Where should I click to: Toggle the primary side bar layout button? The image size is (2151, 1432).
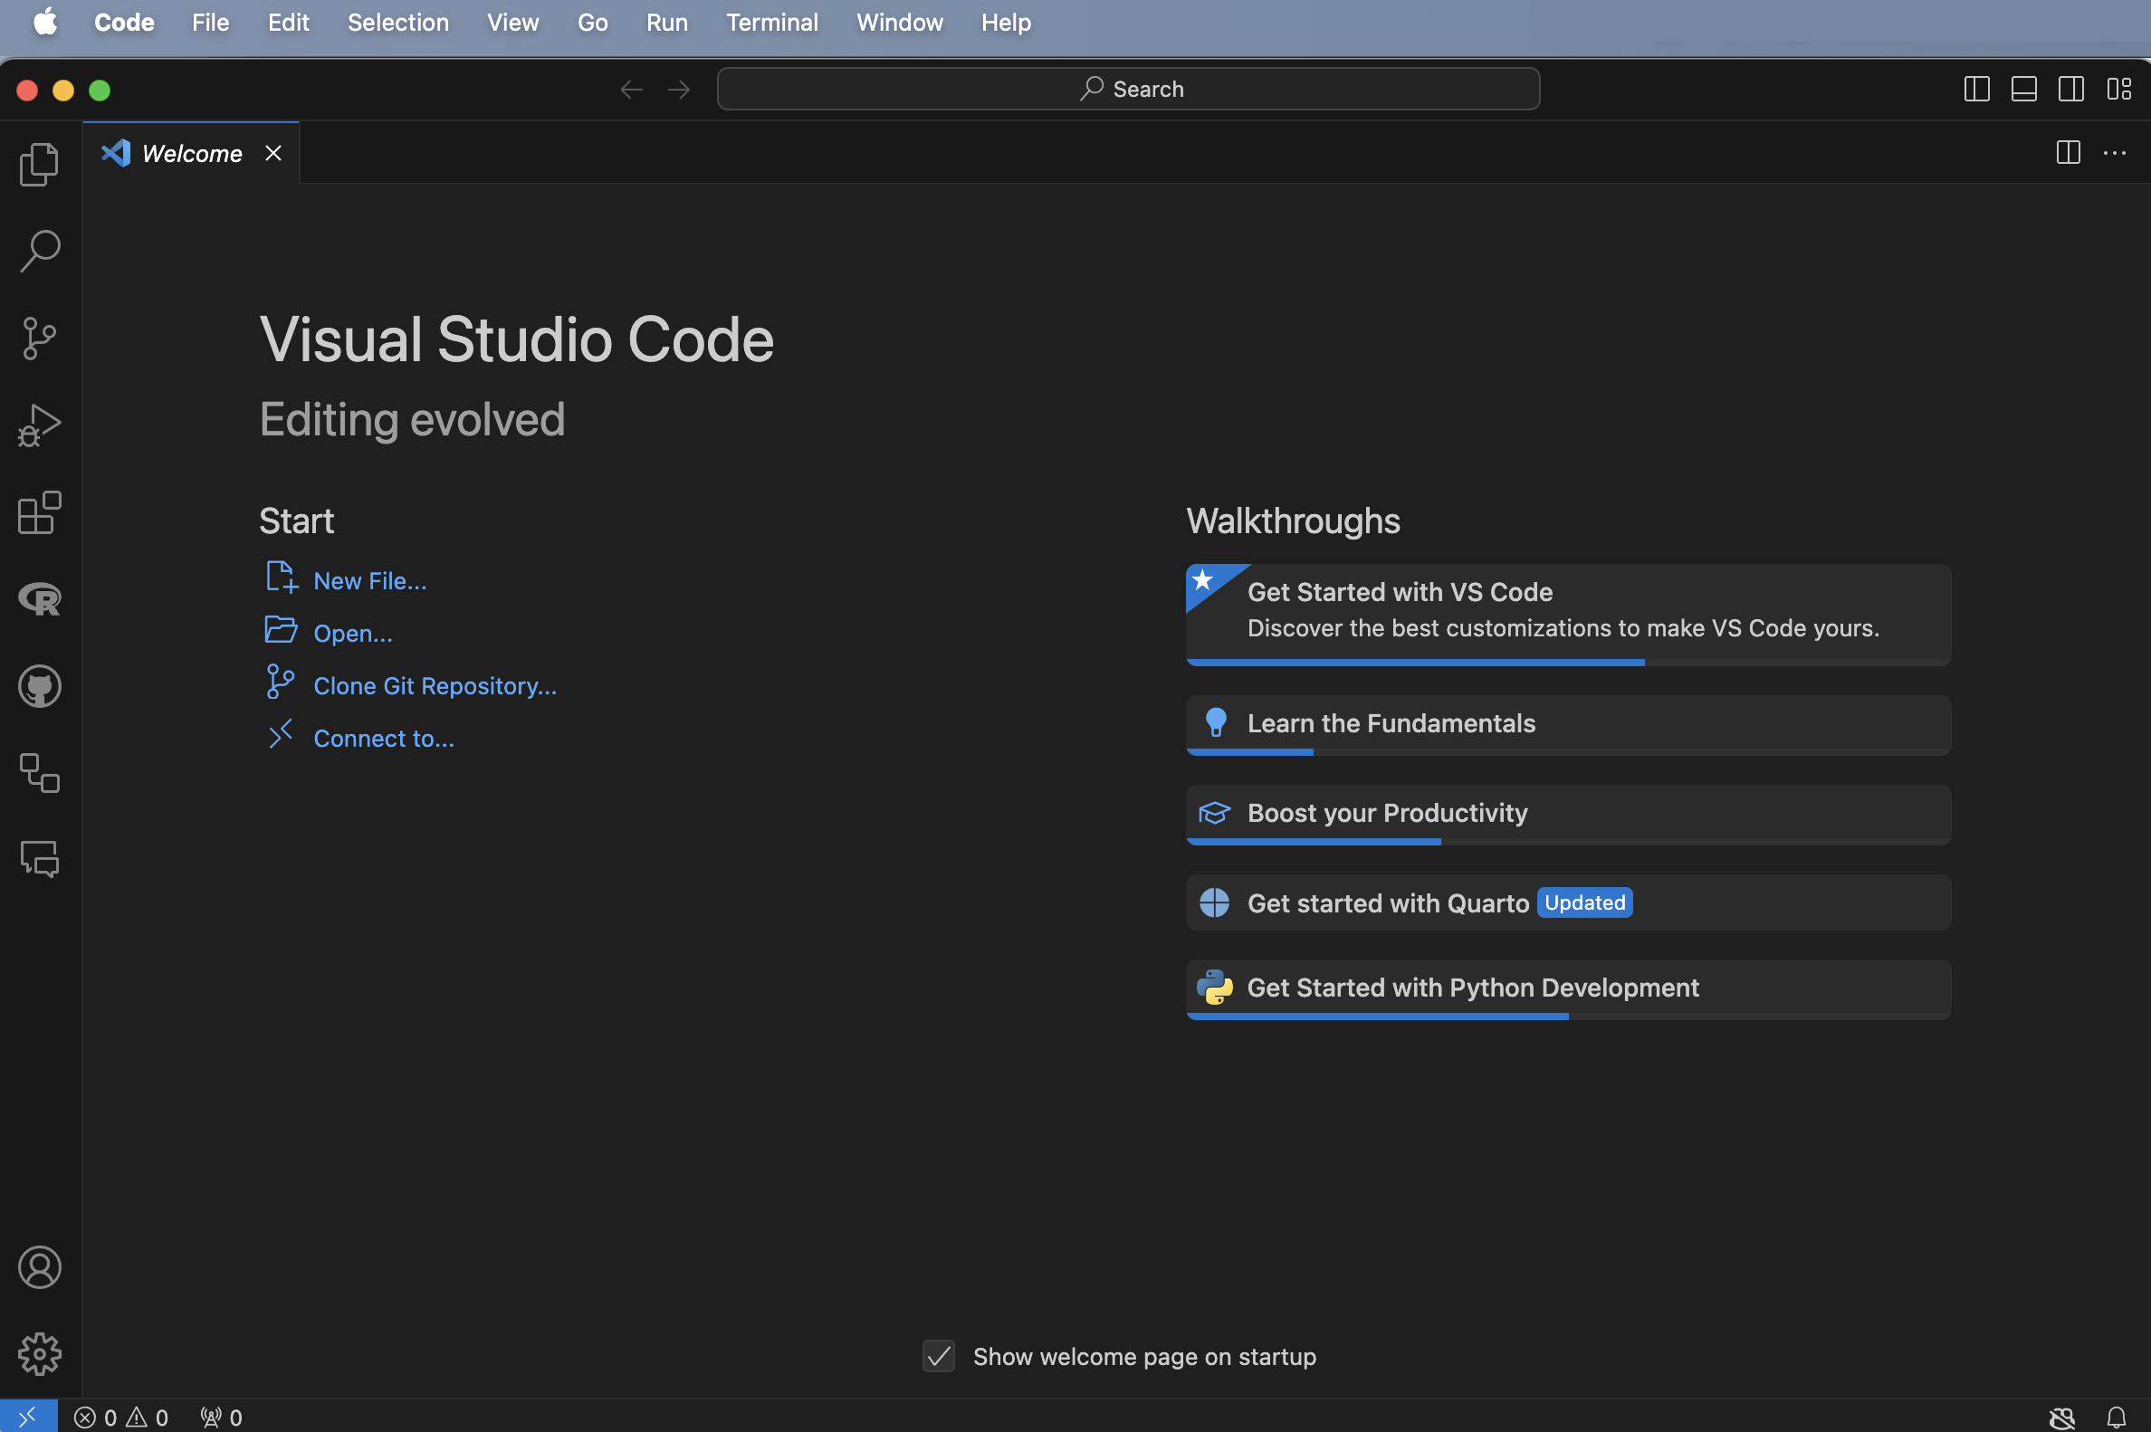tap(1976, 90)
